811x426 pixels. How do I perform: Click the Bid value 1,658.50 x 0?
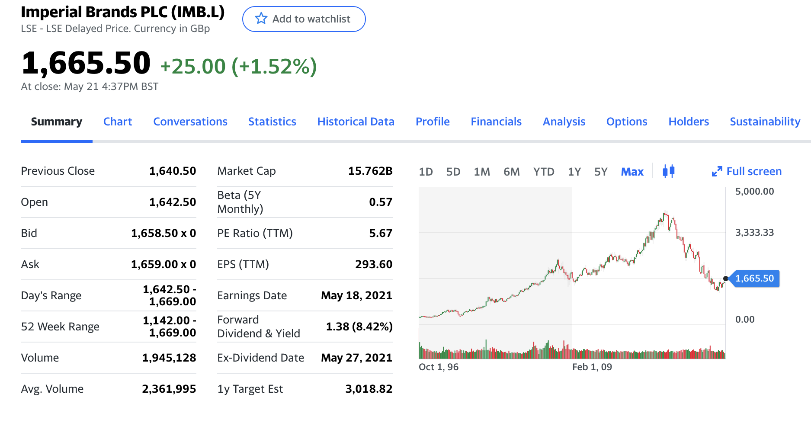tap(163, 233)
